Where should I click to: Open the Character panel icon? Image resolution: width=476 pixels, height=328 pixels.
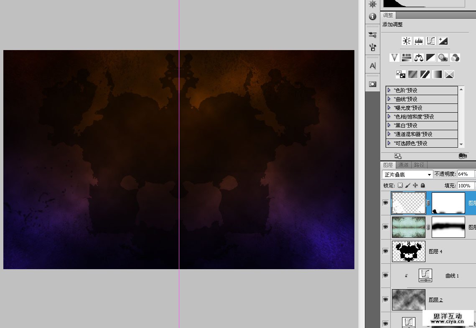pyautogui.click(x=372, y=66)
